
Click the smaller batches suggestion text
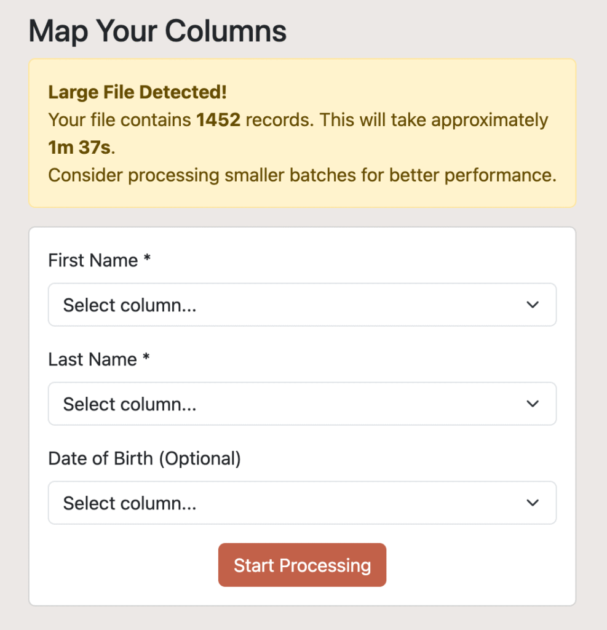(302, 175)
